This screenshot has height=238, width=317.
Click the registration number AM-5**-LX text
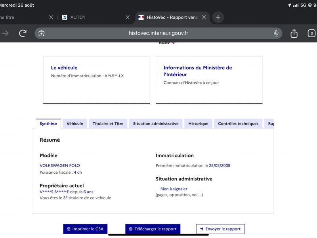tap(114, 76)
